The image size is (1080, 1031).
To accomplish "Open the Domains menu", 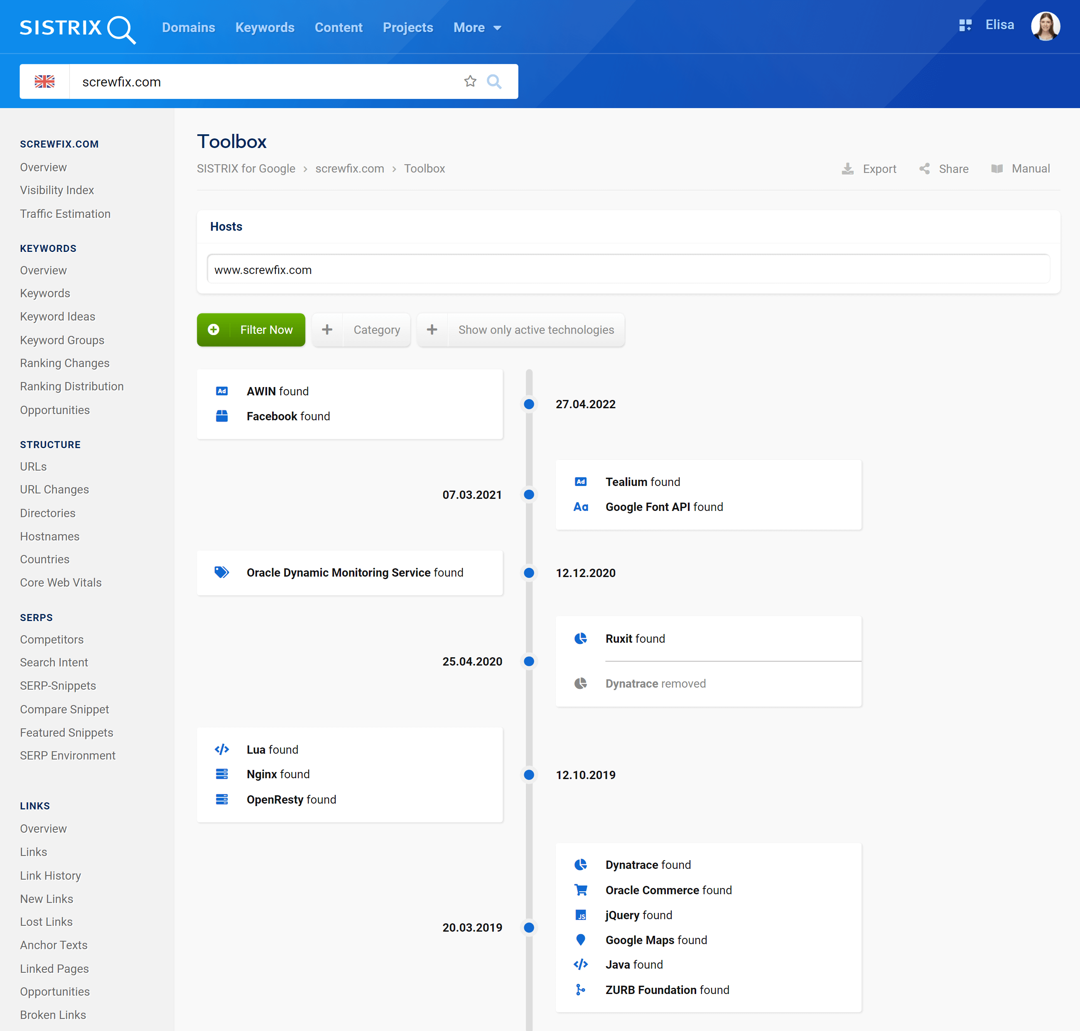I will pyautogui.click(x=188, y=27).
